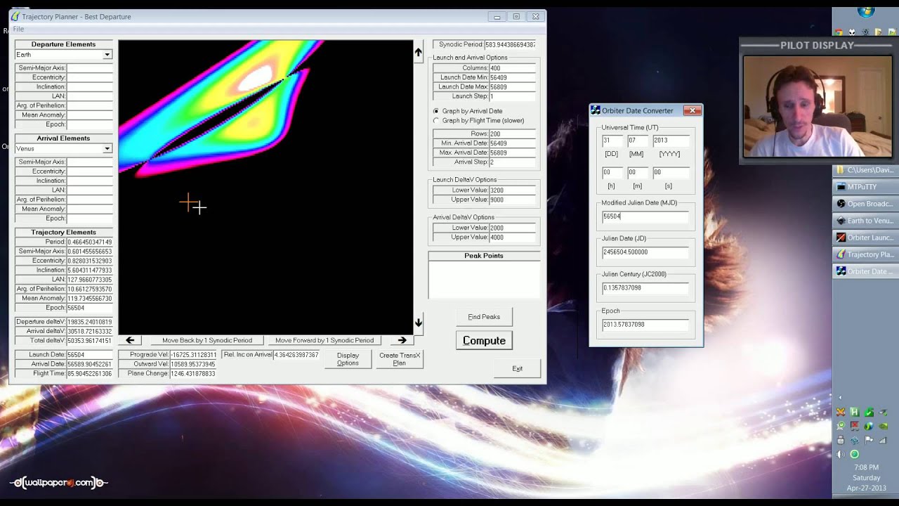
Task: Click the up arrow beside the graph
Action: [x=419, y=52]
